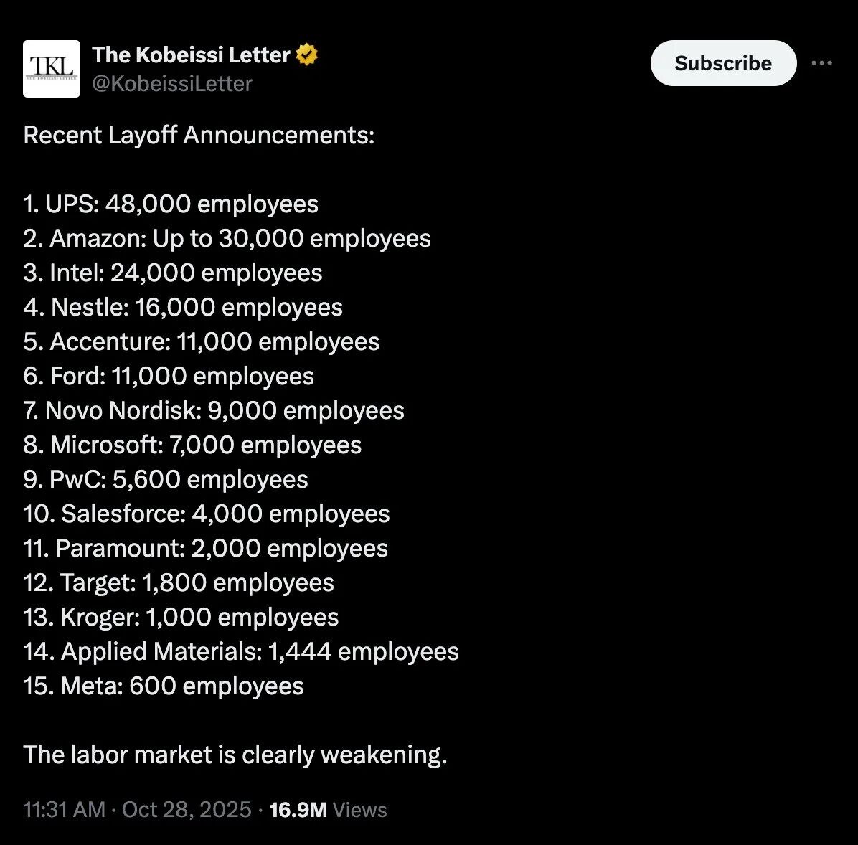The height and width of the screenshot is (845, 858).
Task: Click the UPS 48,000 employees line
Action: tap(171, 204)
